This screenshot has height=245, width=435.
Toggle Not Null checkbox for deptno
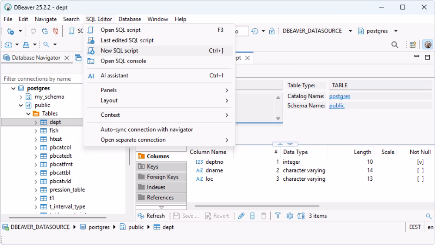[x=420, y=162]
